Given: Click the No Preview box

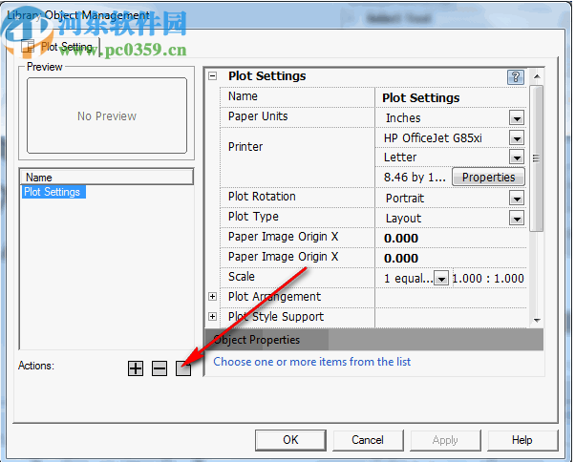Looking at the screenshot, I should (x=107, y=115).
